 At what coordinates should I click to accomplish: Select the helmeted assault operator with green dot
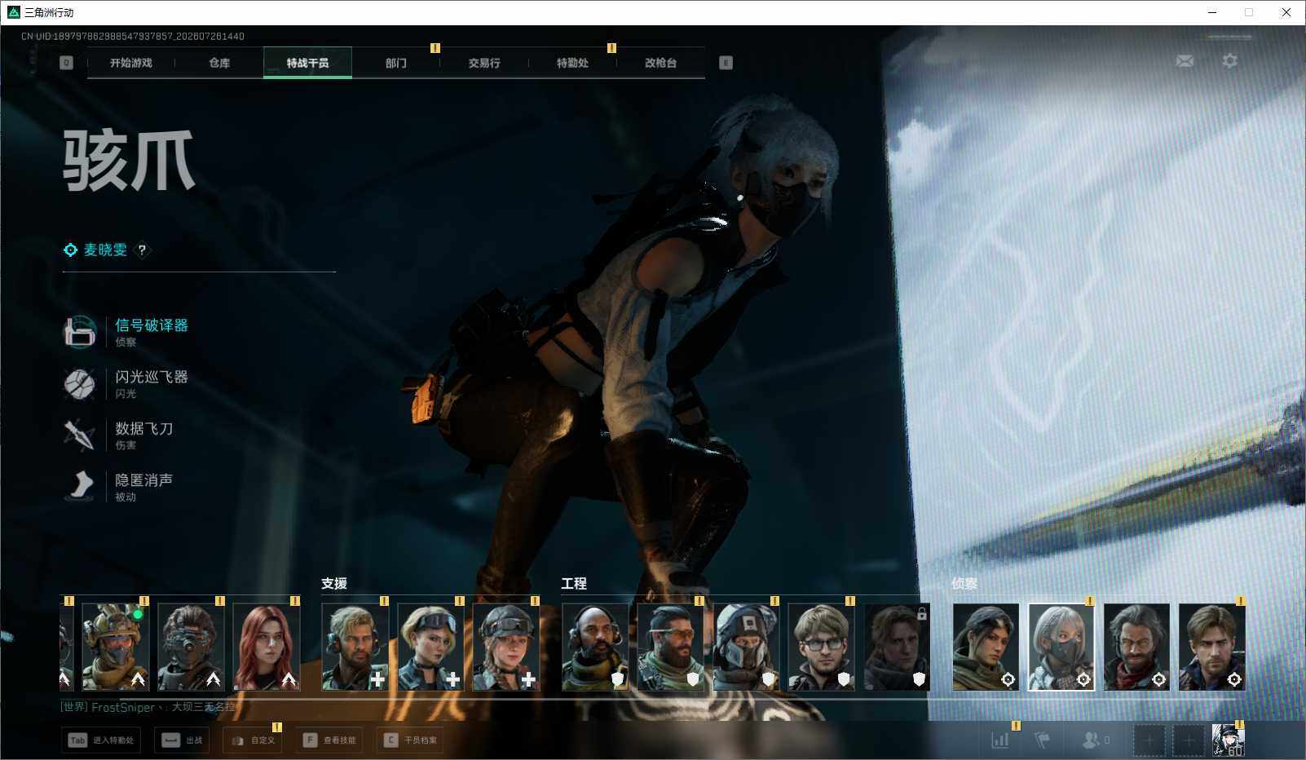116,647
